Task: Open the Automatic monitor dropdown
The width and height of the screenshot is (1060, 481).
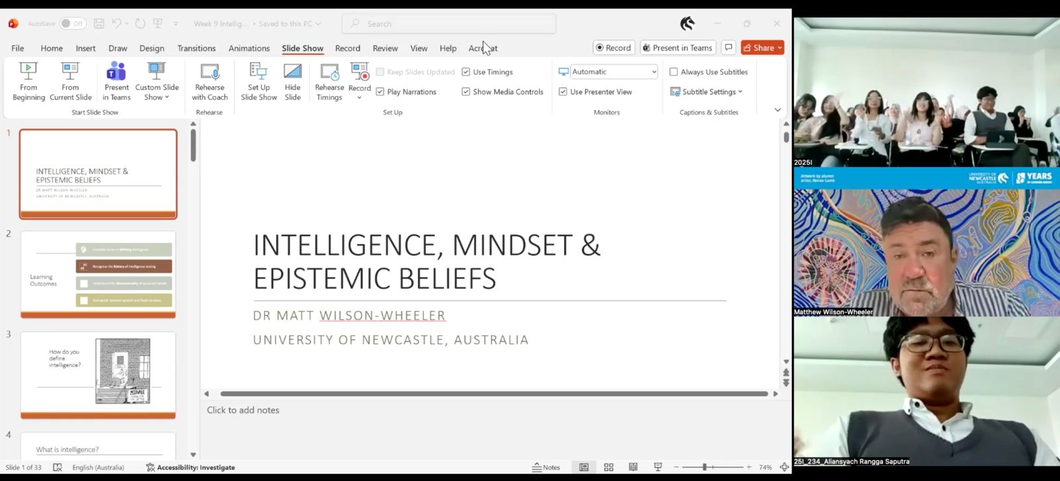Action: 653,72
